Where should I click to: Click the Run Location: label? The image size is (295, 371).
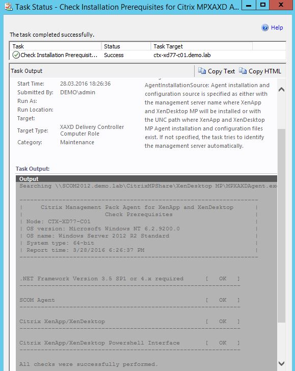[x=35, y=110]
